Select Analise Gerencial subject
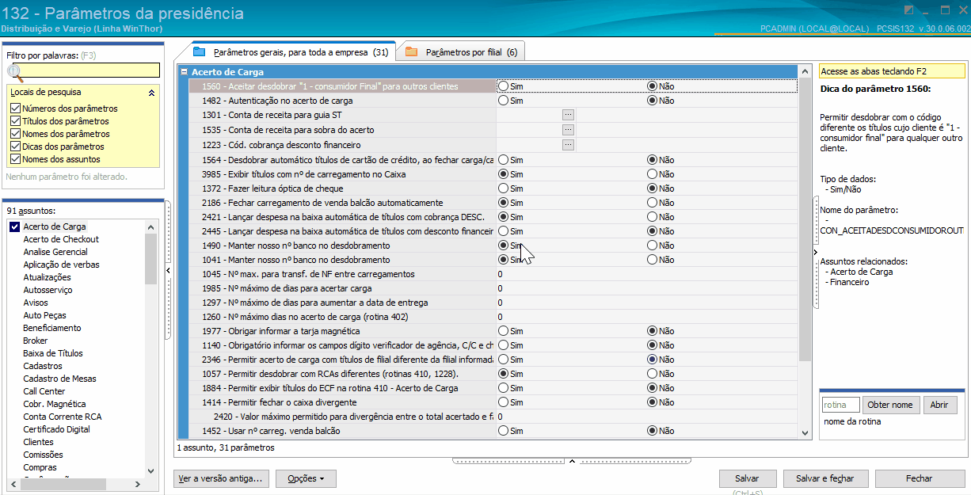Screen dimensions: 971x495 click(55, 252)
